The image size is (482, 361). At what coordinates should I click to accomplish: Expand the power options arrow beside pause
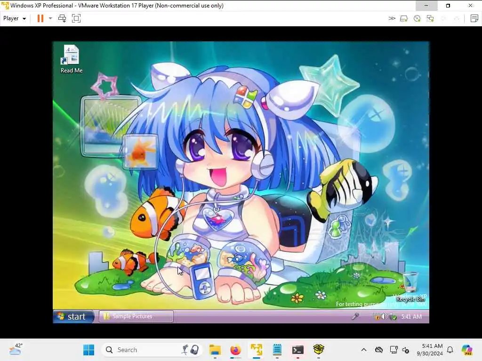[50, 18]
